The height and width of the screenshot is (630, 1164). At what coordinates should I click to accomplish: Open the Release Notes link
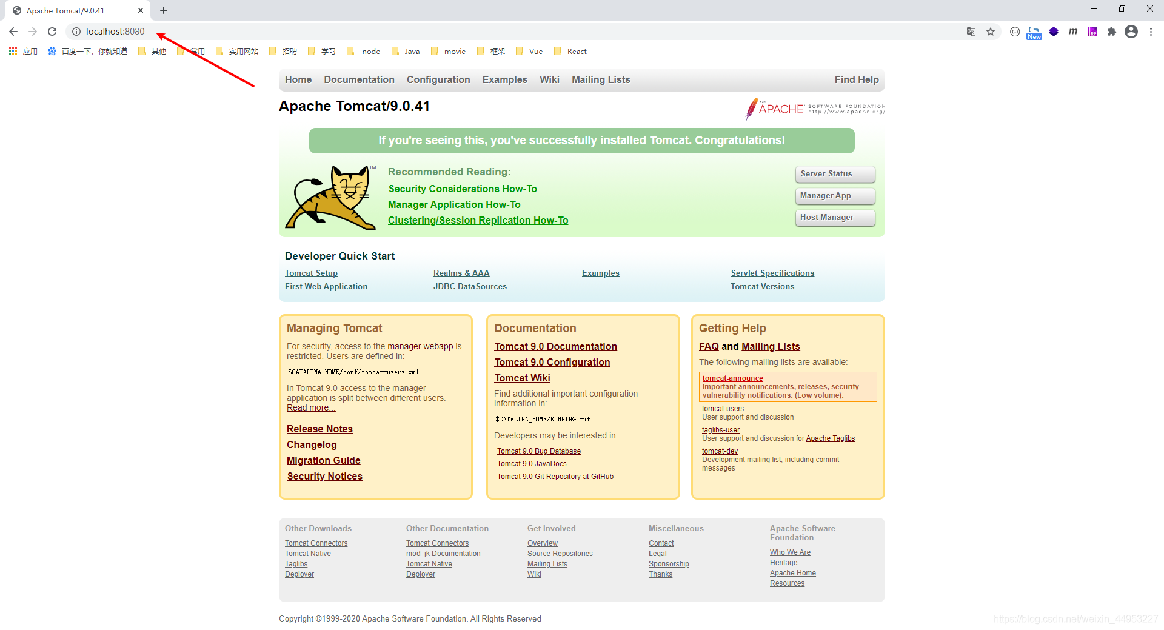coord(319,429)
